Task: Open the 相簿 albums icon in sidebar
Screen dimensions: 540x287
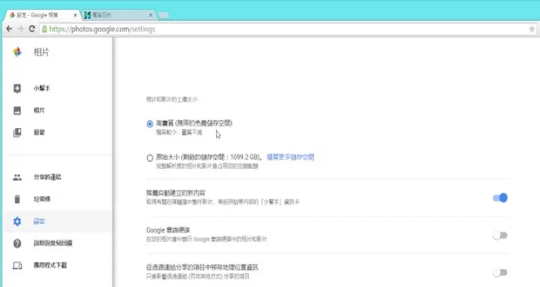Action: click(17, 133)
